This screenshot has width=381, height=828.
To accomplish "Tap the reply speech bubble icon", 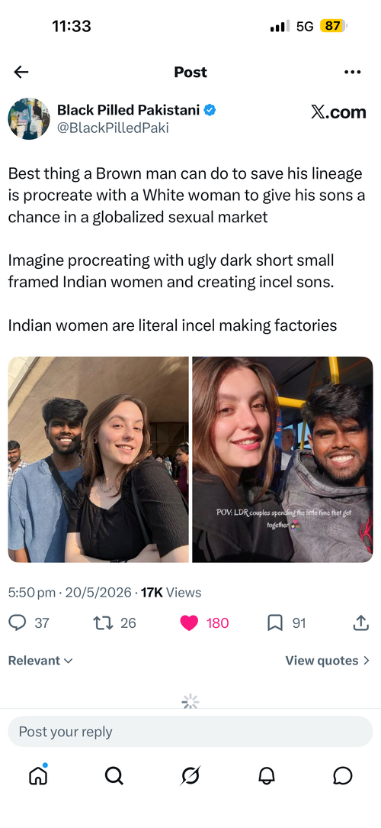I will 18,623.
